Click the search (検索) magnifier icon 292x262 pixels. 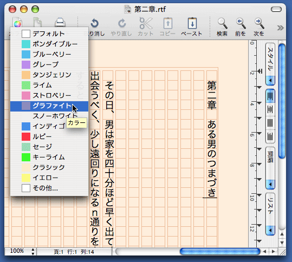(x=222, y=23)
